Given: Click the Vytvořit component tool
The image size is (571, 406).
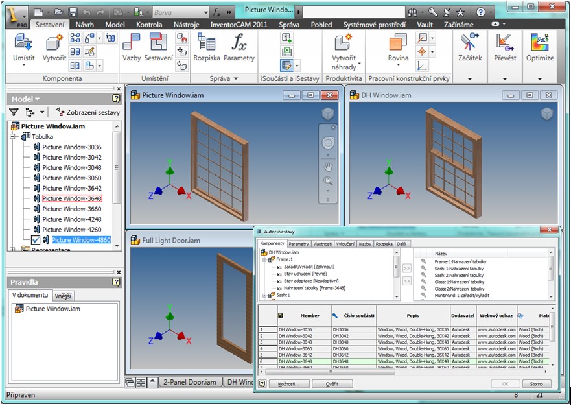Looking at the screenshot, I should coord(54,47).
